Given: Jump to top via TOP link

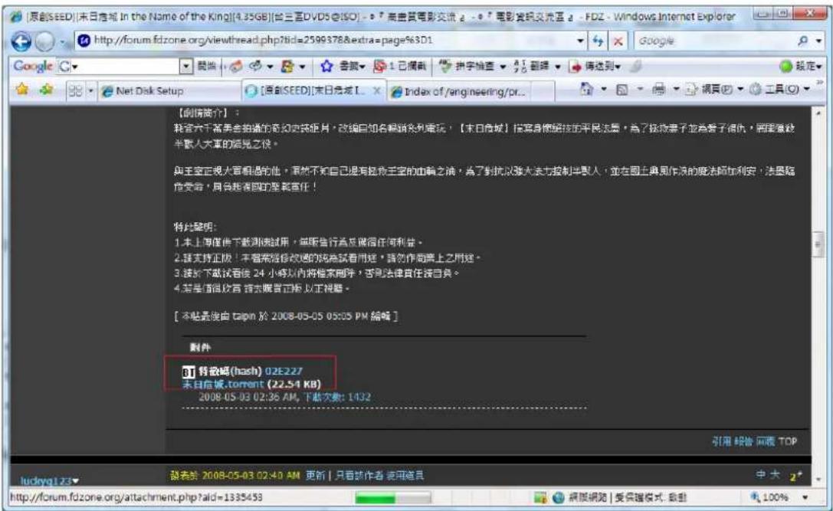Looking at the screenshot, I should pyautogui.click(x=788, y=441).
